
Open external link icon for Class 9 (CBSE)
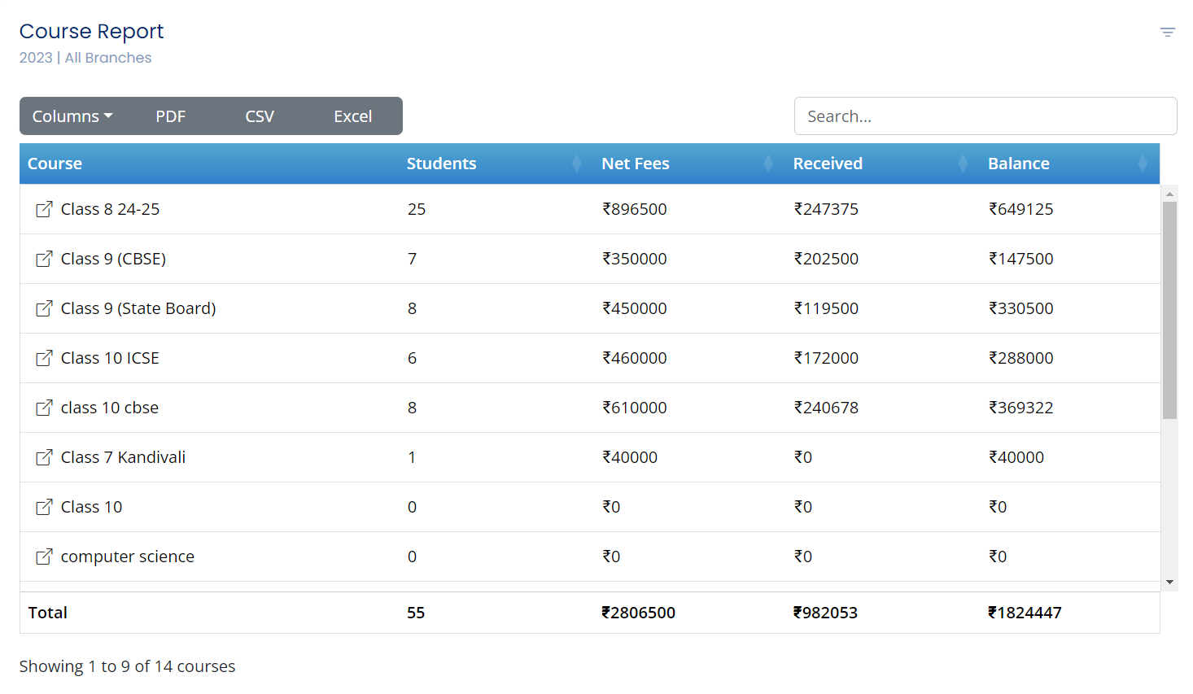(44, 259)
